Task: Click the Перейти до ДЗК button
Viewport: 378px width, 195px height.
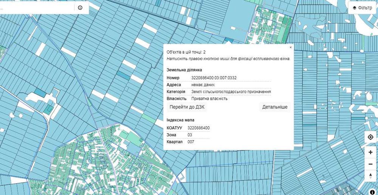Action: pos(187,107)
